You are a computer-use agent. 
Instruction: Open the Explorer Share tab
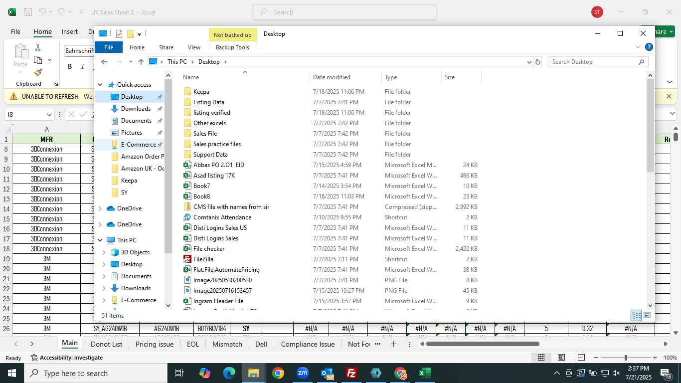(166, 47)
